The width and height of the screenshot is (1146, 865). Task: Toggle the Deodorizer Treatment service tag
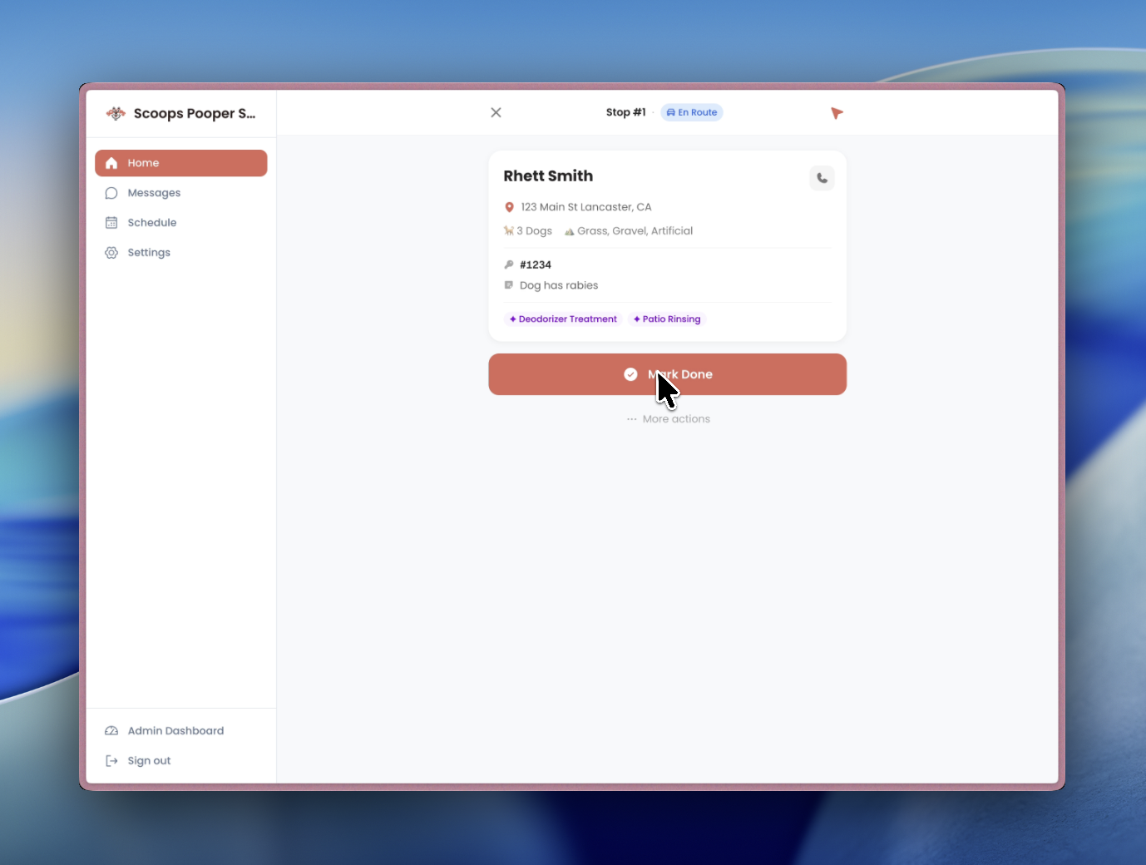(562, 319)
